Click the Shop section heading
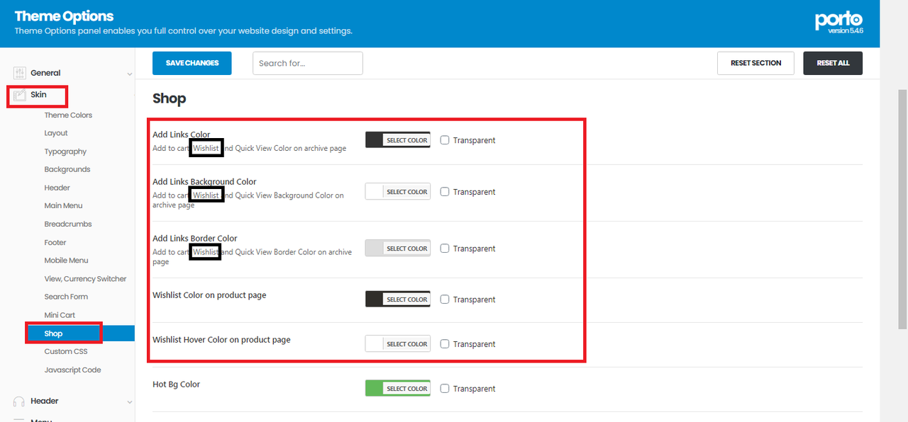This screenshot has width=908, height=422. (x=170, y=98)
